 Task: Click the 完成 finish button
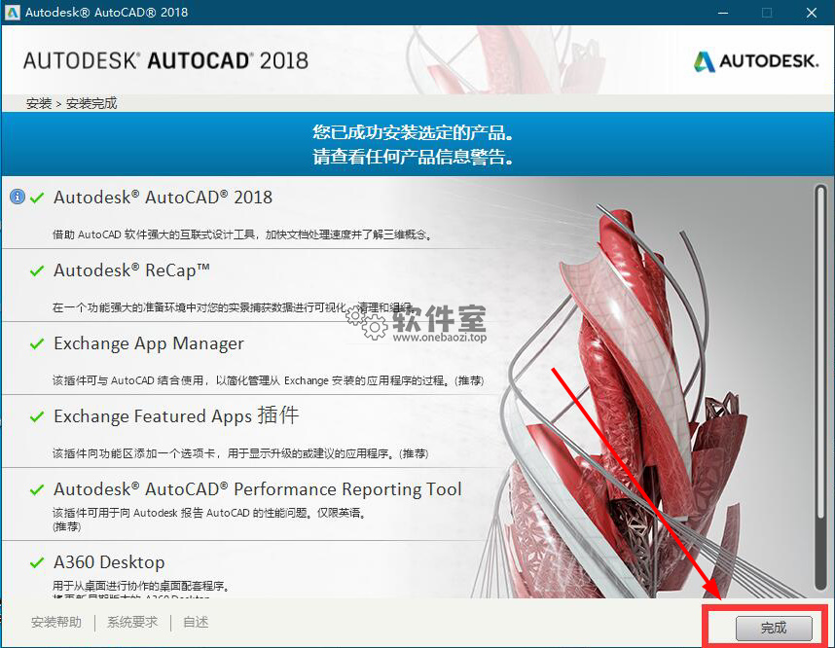pos(774,629)
